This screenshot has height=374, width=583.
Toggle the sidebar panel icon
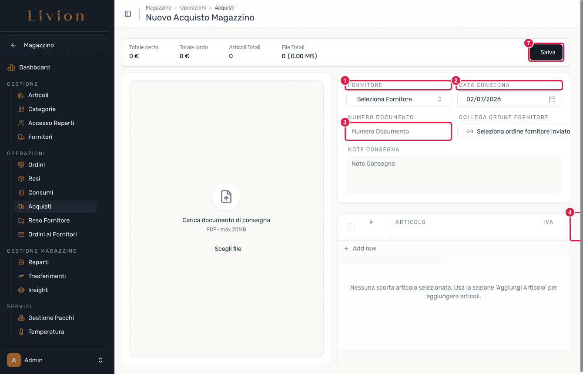[x=128, y=13]
